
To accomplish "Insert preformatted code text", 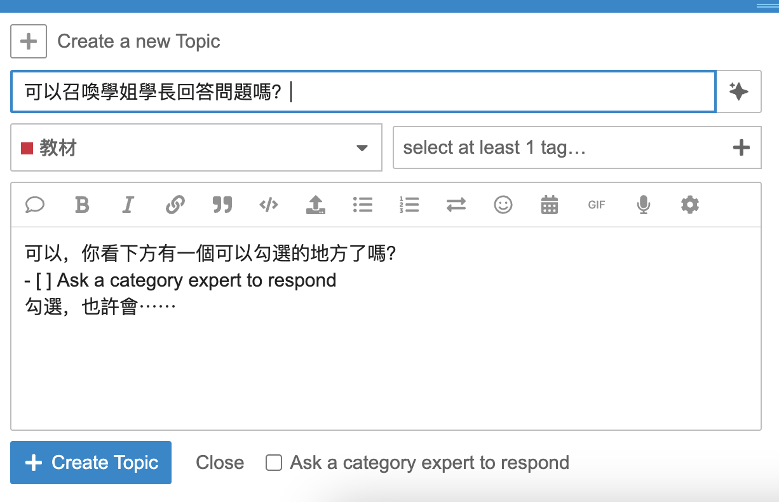I will (269, 205).
